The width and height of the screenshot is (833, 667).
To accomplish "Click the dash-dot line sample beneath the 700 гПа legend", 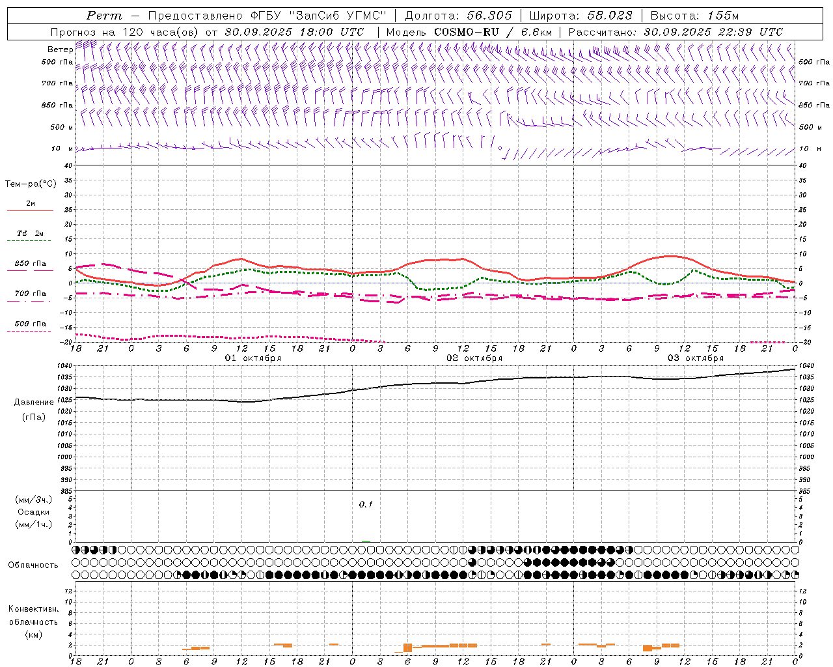I will [30, 301].
